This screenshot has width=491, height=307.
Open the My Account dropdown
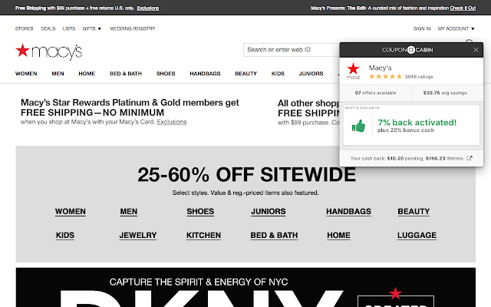pyautogui.click(x=455, y=28)
